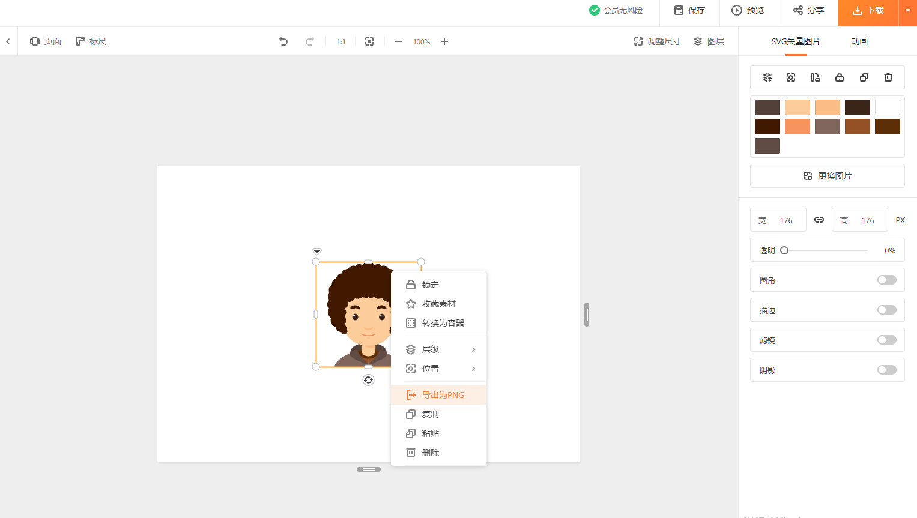Image resolution: width=917 pixels, height=518 pixels.
Task: Turn on the 阴影 shadow switch
Action: pyautogui.click(x=886, y=370)
